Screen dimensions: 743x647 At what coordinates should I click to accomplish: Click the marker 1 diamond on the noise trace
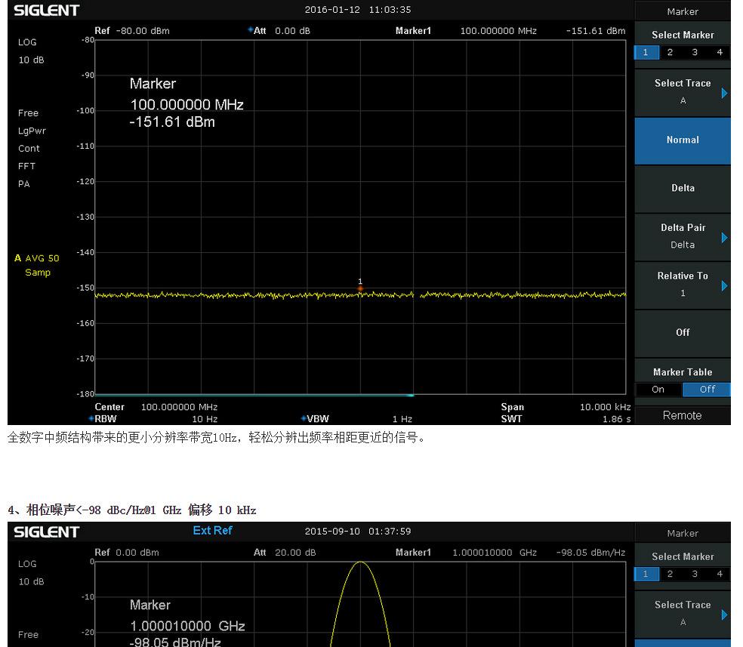pos(360,288)
